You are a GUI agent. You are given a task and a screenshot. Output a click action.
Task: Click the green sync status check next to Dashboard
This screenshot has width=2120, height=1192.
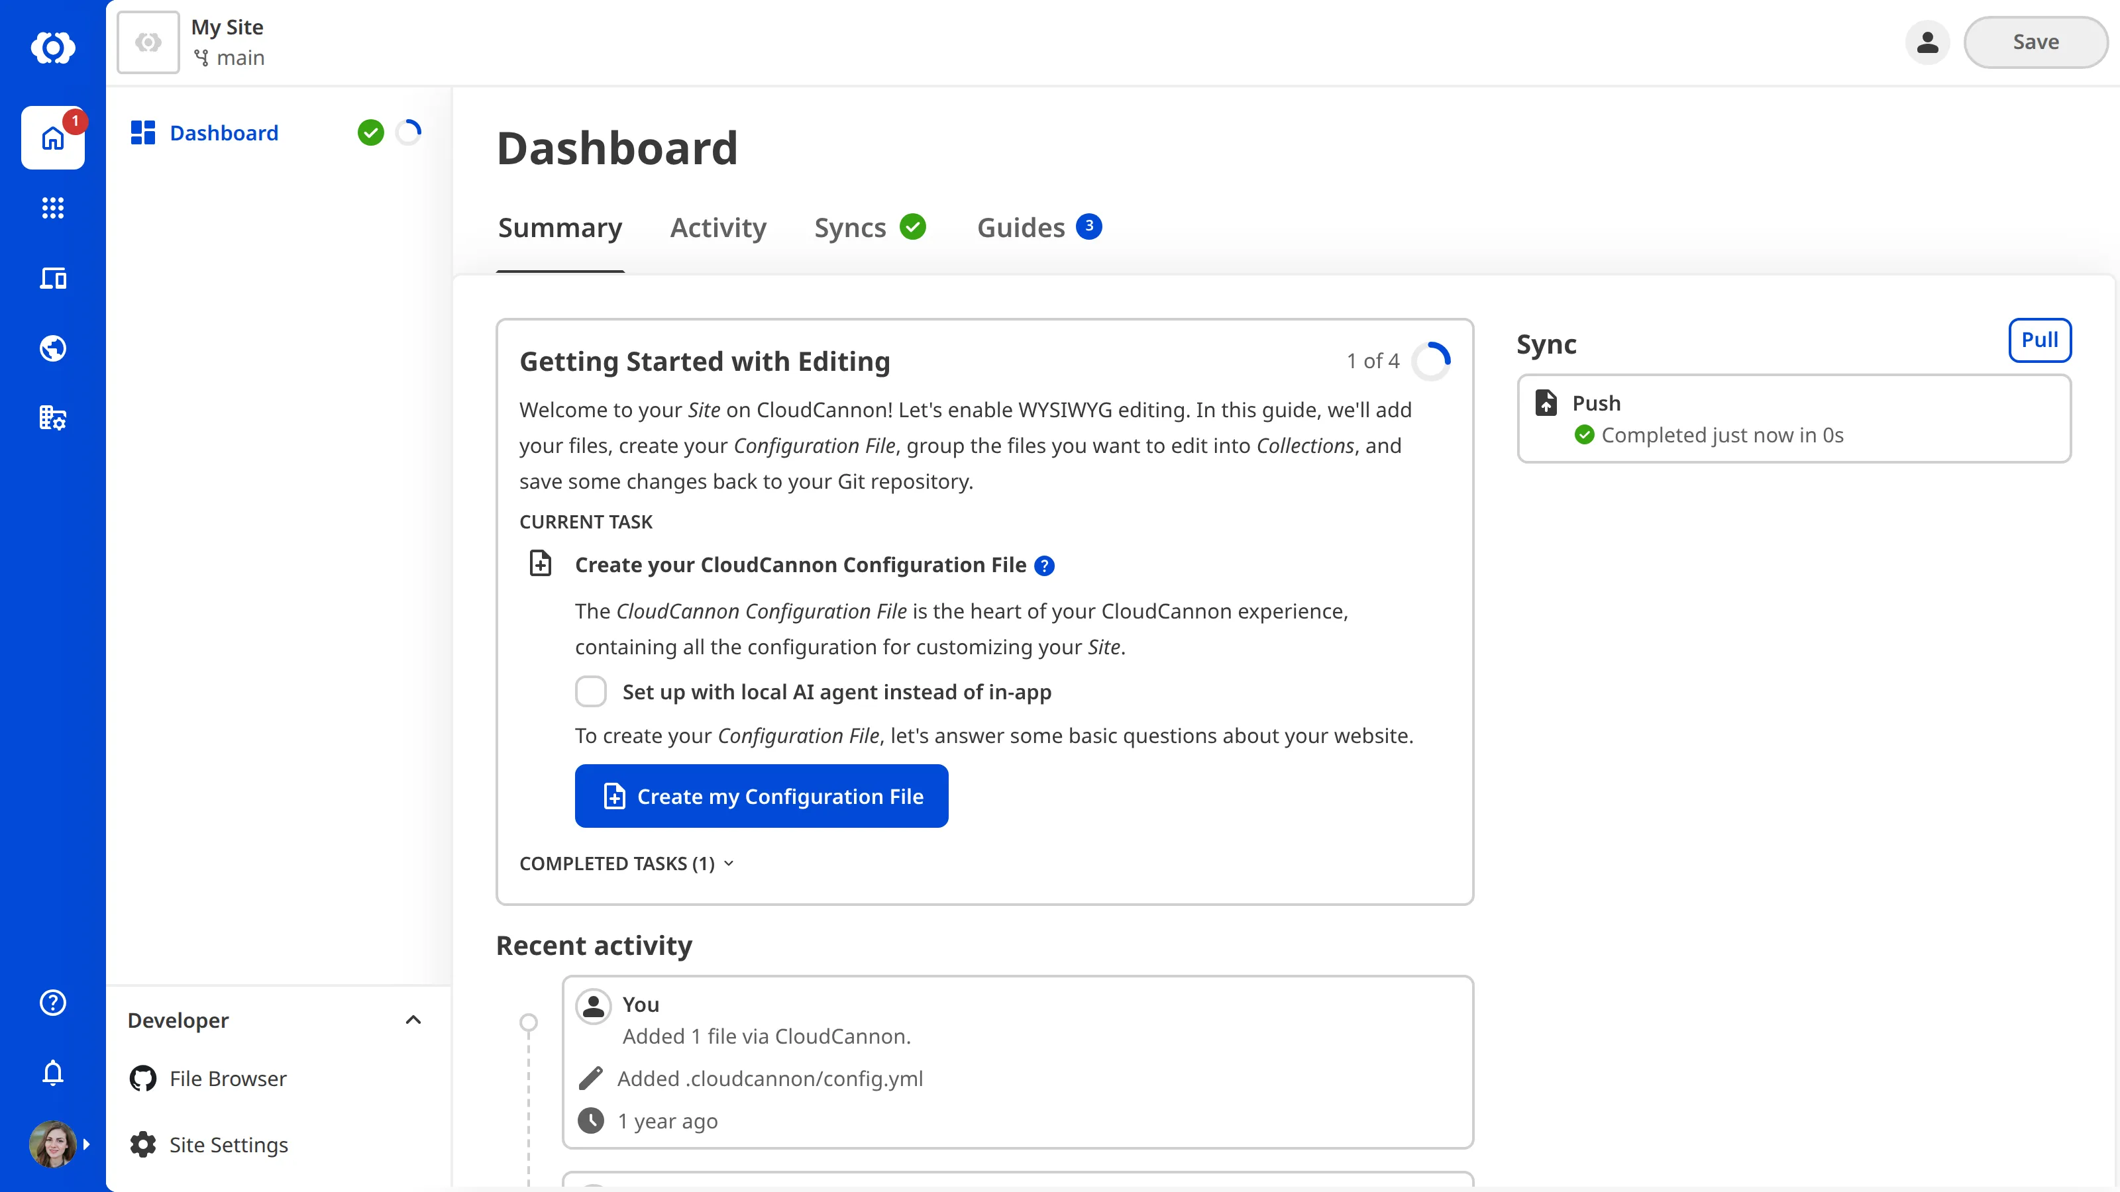coord(370,132)
